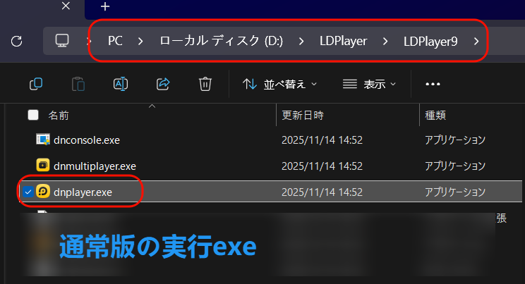The image size is (525, 284).
Task: Click the Paste clipboard icon
Action: pos(78,84)
